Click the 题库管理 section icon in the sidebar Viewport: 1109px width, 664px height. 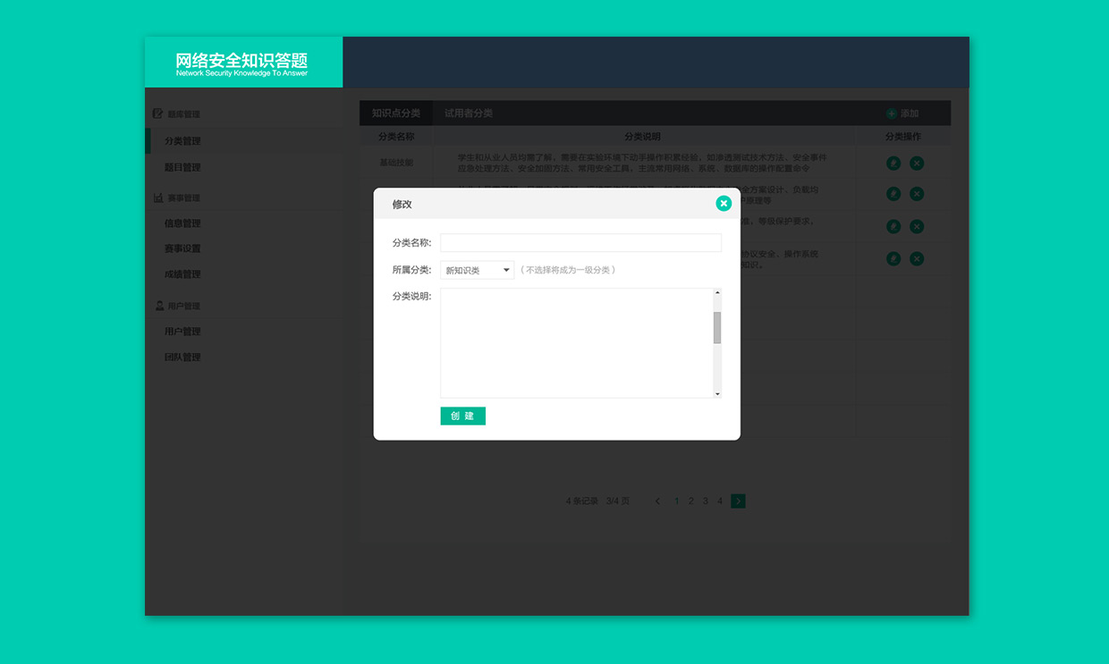pyautogui.click(x=158, y=114)
